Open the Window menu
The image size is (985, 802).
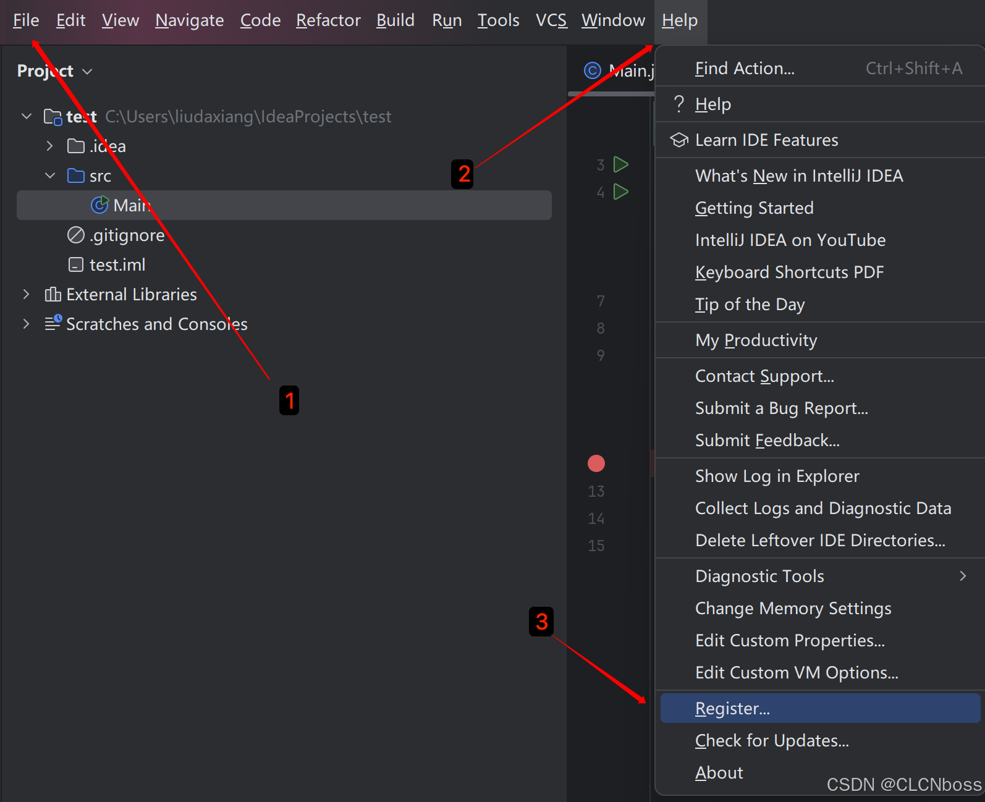[x=613, y=20]
